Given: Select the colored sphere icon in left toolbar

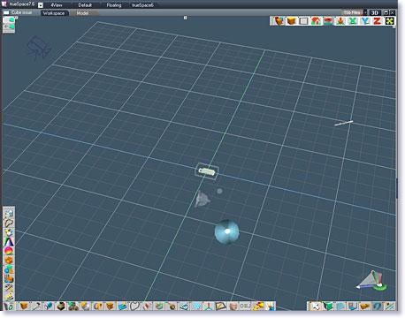Looking at the screenshot, I should click(9, 251).
